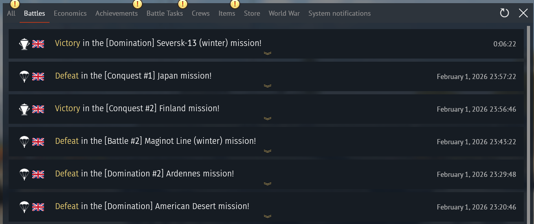This screenshot has width=534, height=224.
Task: Switch to the Economics tab
Action: [x=70, y=13]
